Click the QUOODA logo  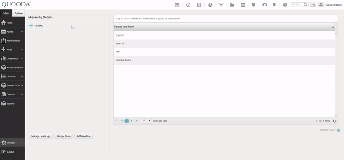point(16,4)
